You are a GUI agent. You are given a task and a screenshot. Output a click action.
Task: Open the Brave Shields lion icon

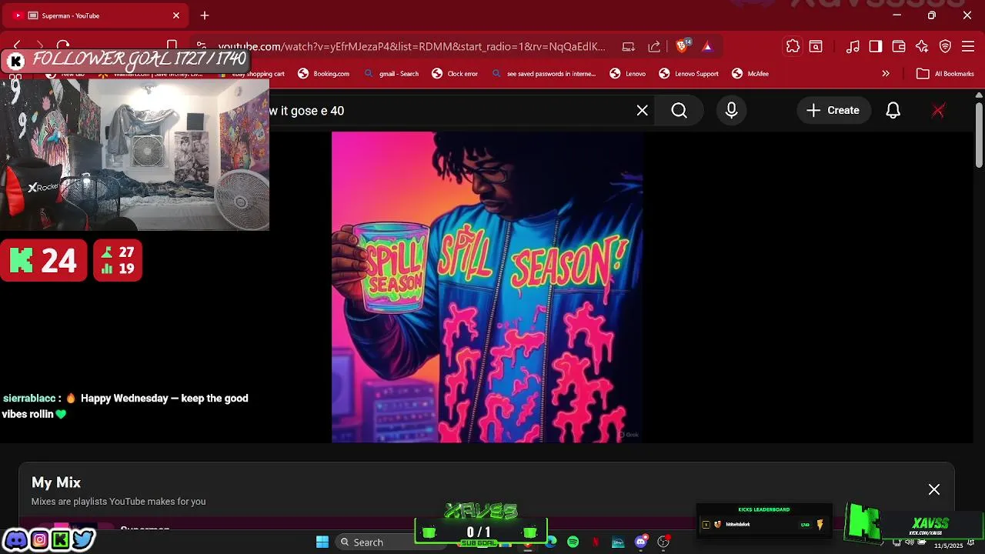(682, 46)
